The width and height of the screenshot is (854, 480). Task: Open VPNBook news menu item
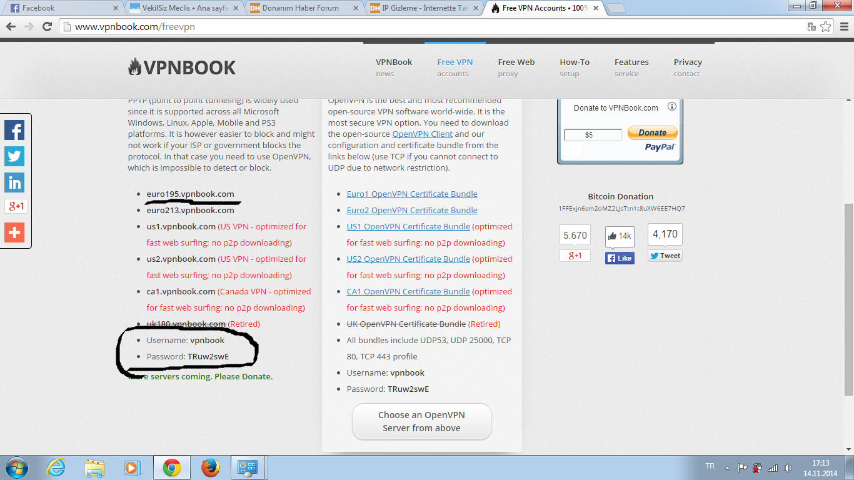click(394, 67)
